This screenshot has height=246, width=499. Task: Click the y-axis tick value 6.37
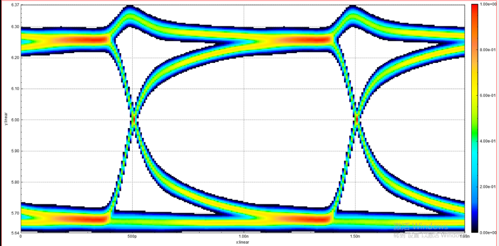[16, 5]
